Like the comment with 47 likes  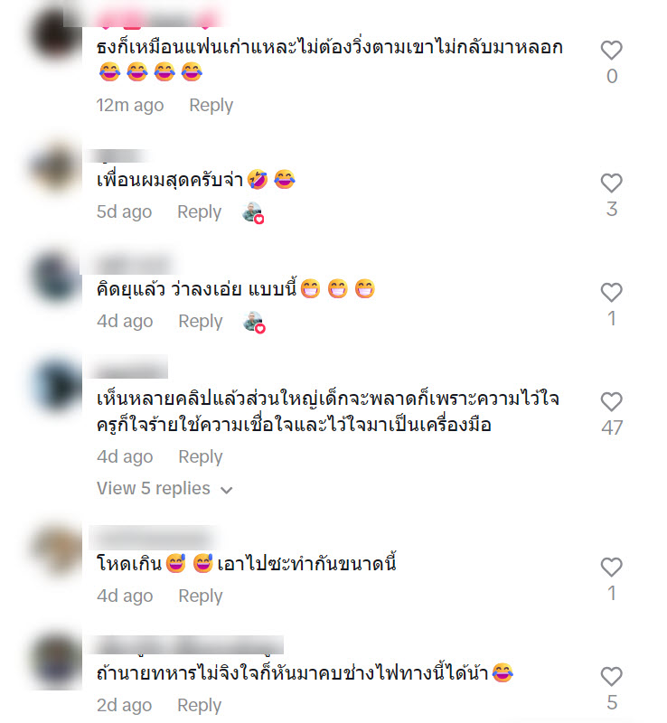point(611,401)
